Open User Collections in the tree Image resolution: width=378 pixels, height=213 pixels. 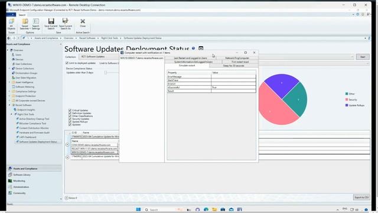pos(24,64)
